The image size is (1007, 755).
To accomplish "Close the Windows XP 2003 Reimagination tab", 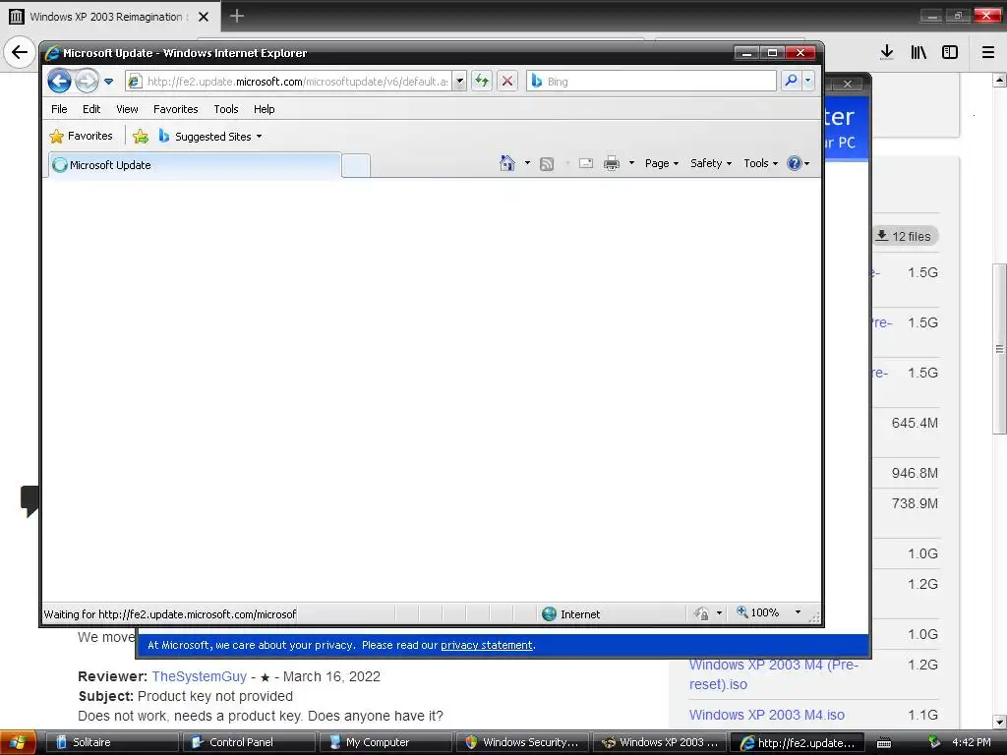I will [x=204, y=17].
